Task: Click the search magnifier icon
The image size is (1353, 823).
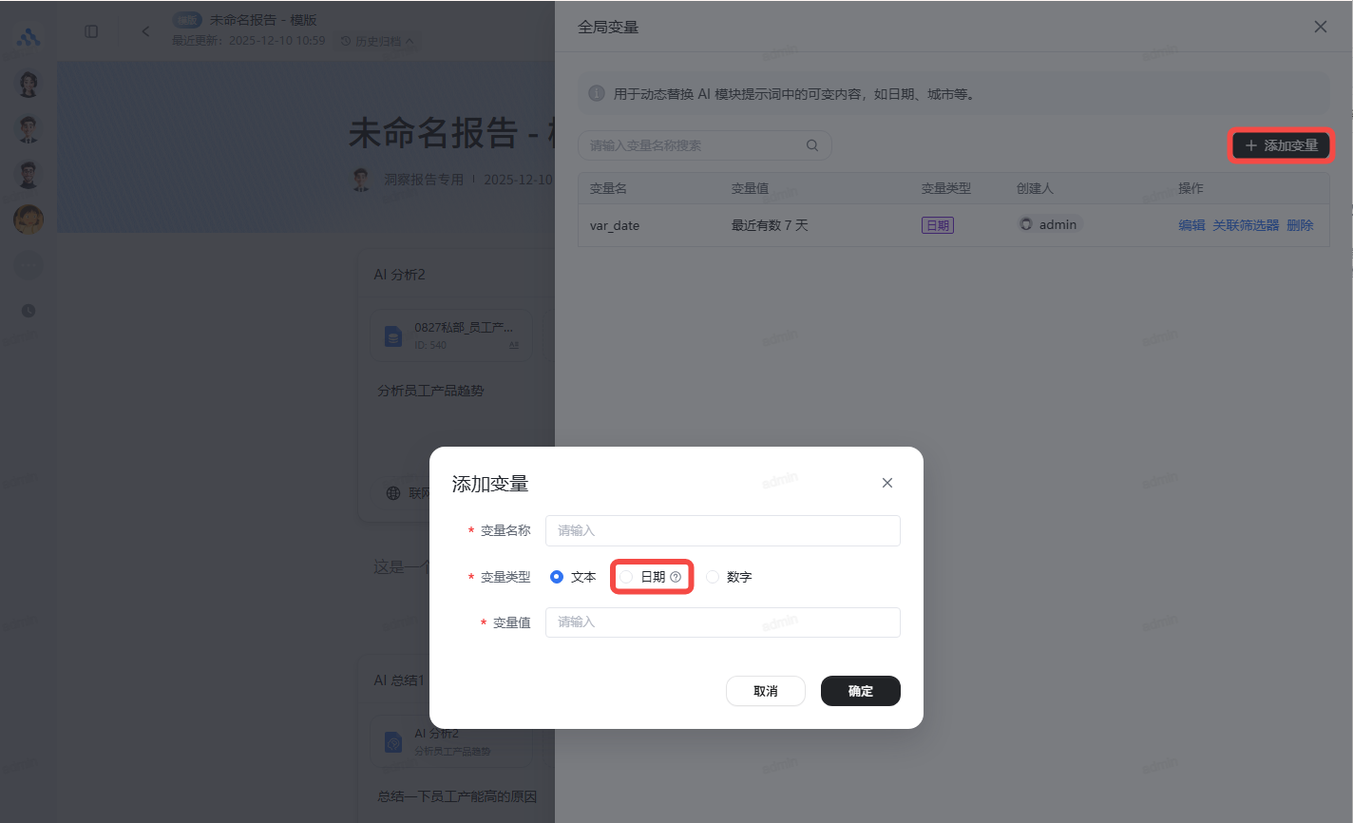Action: (x=812, y=145)
